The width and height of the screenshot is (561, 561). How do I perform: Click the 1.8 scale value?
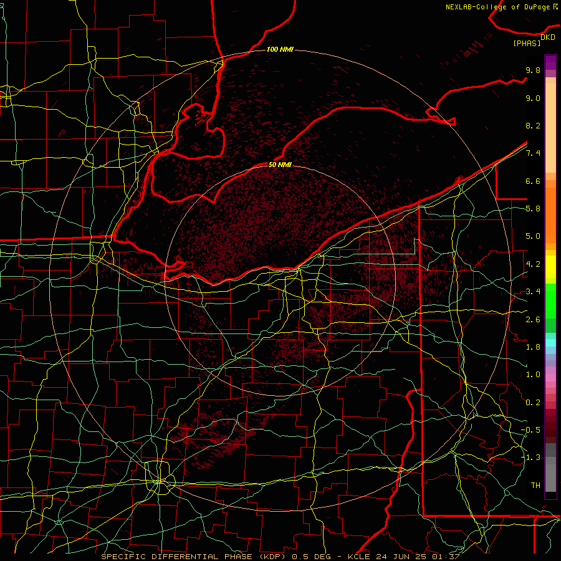pyautogui.click(x=533, y=347)
